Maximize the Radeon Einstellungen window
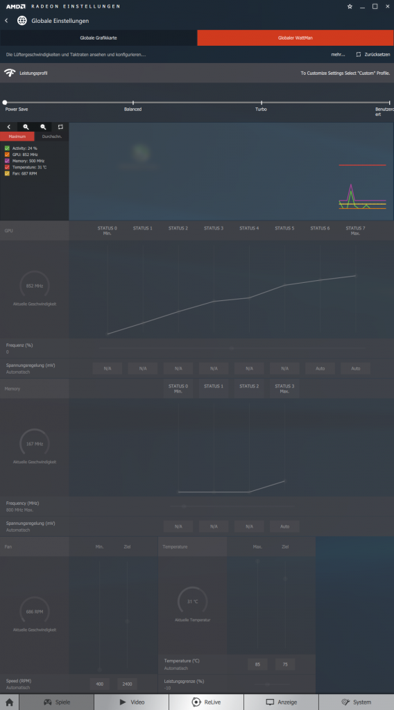The height and width of the screenshot is (710, 394). (375, 6)
